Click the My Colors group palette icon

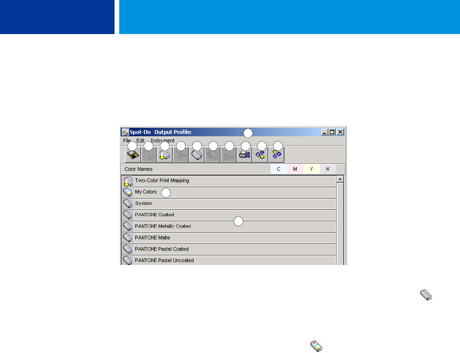[128, 192]
